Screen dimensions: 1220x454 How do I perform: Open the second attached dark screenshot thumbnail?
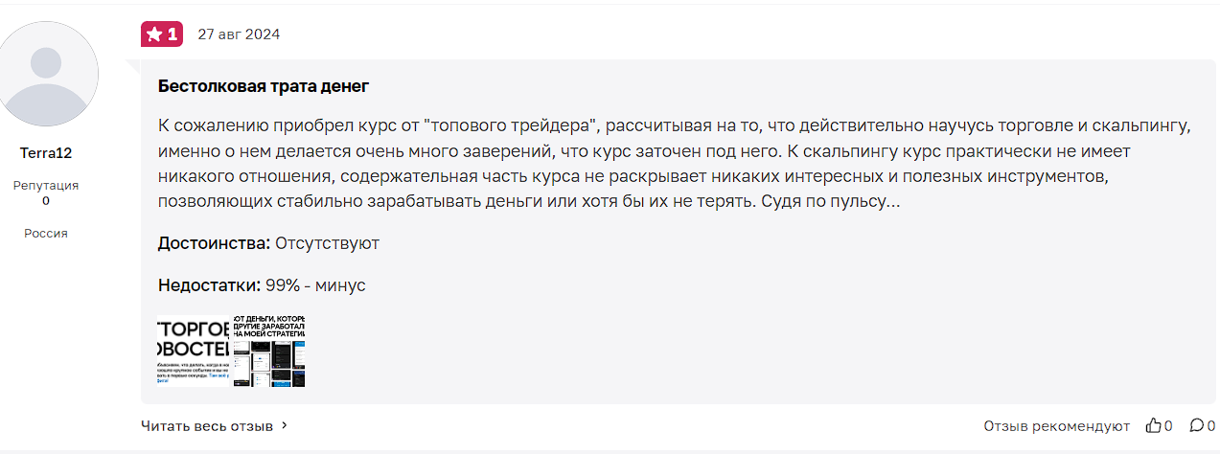coord(268,351)
